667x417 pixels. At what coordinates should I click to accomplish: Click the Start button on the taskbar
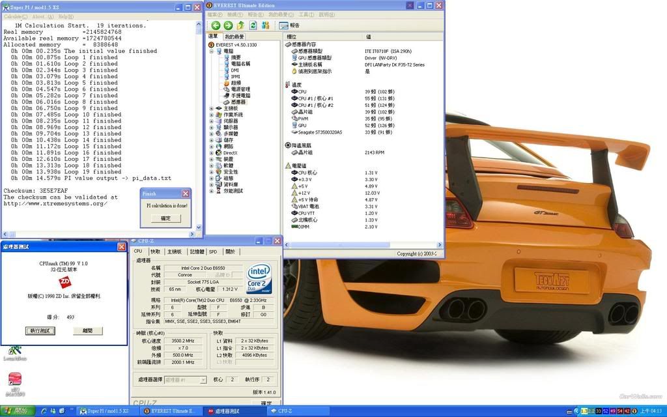pyautogui.click(x=16, y=411)
